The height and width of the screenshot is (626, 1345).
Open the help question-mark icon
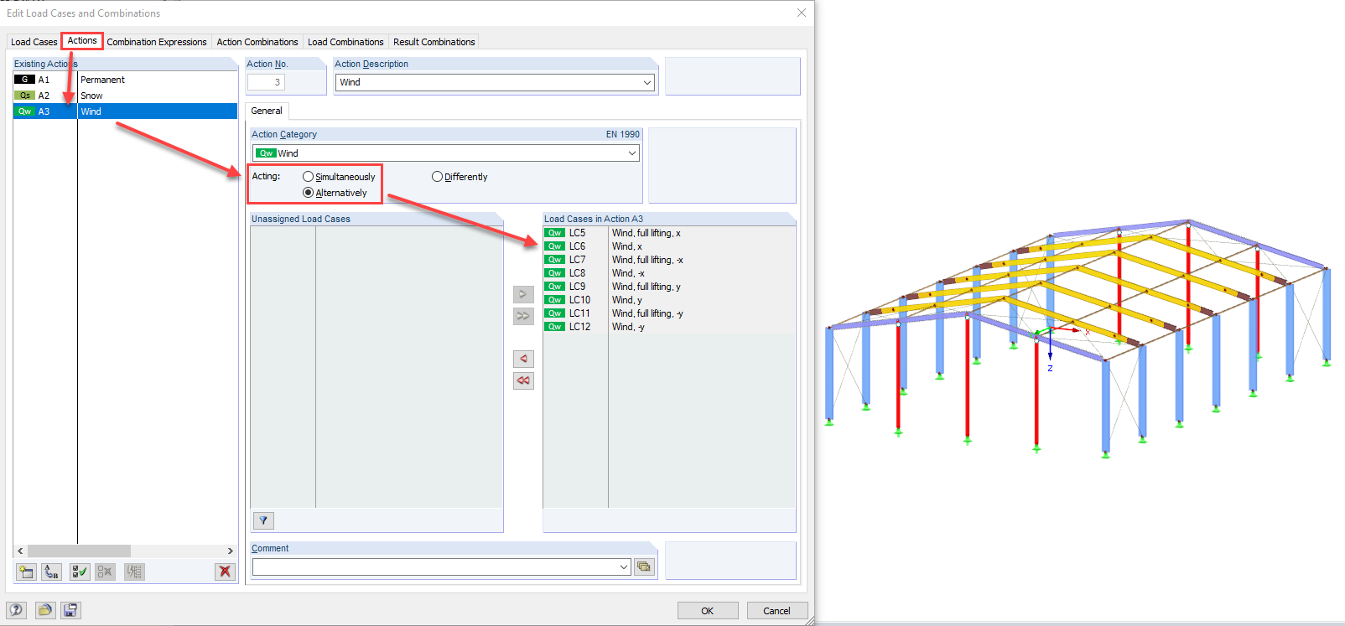click(x=16, y=610)
